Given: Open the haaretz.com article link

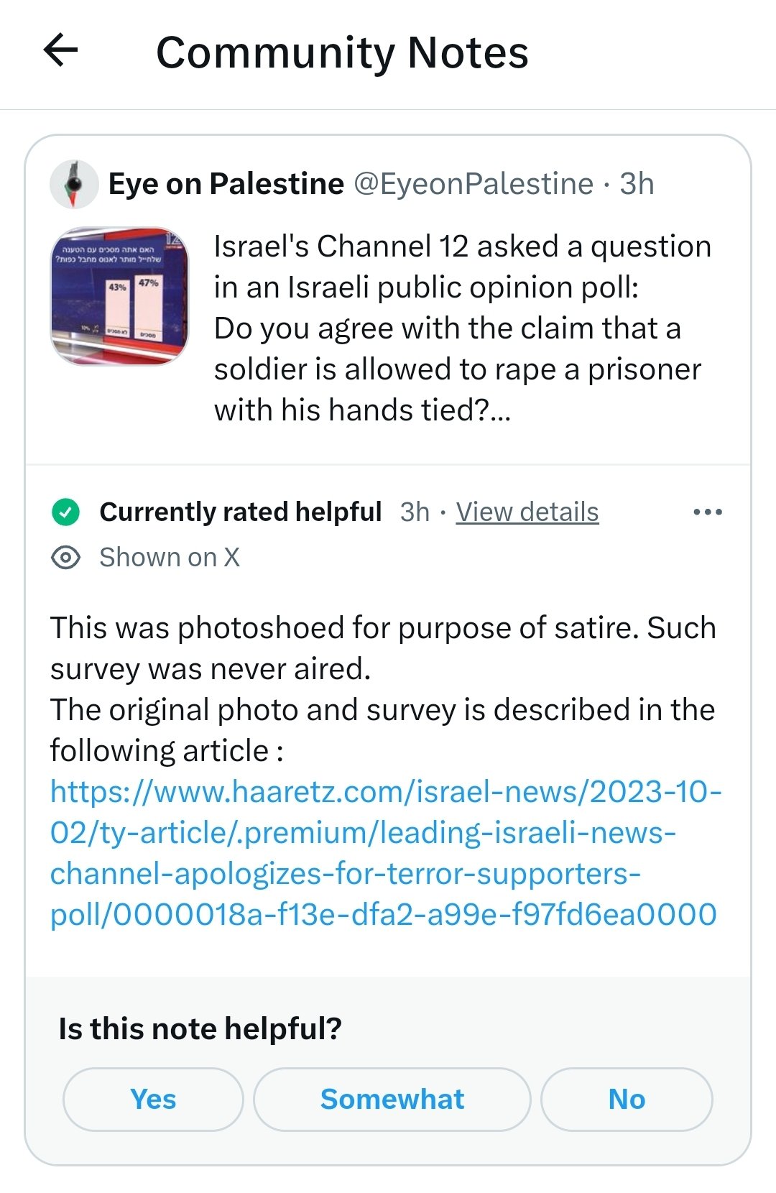Looking at the screenshot, I should pos(386,853).
